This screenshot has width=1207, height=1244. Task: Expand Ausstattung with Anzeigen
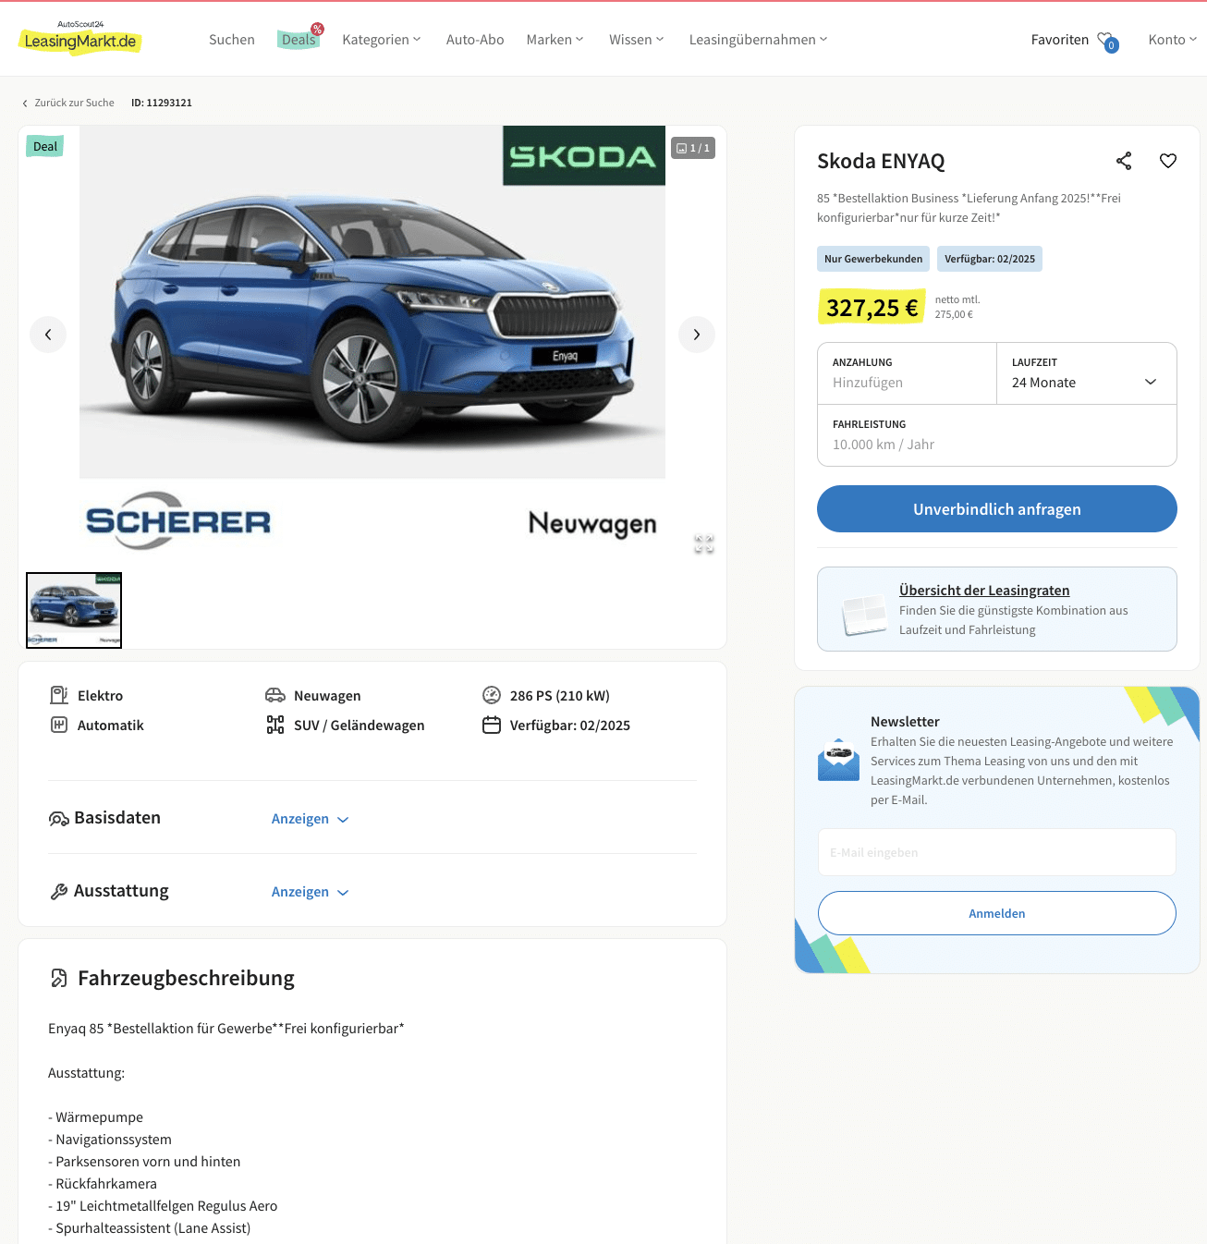coord(311,892)
